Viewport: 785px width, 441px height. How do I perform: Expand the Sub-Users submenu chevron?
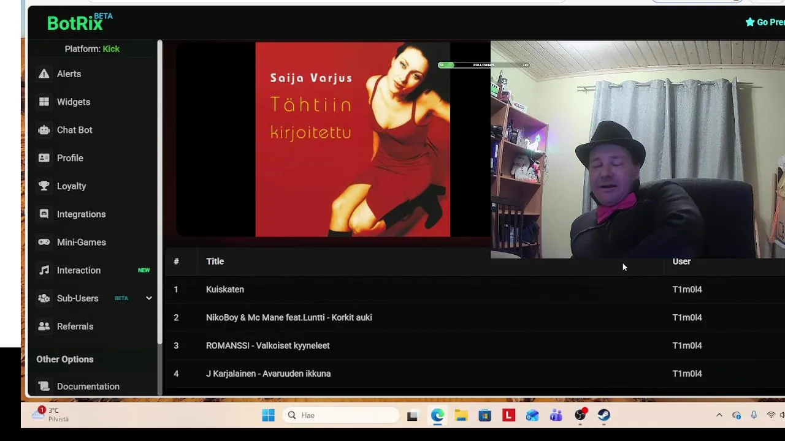148,298
